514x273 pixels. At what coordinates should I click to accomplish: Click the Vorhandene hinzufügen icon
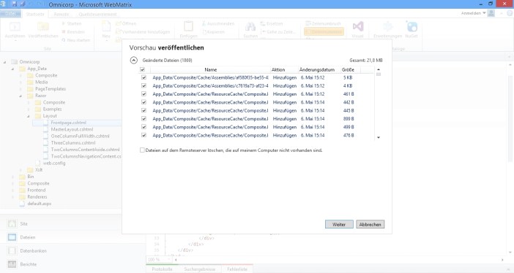pos(119,31)
